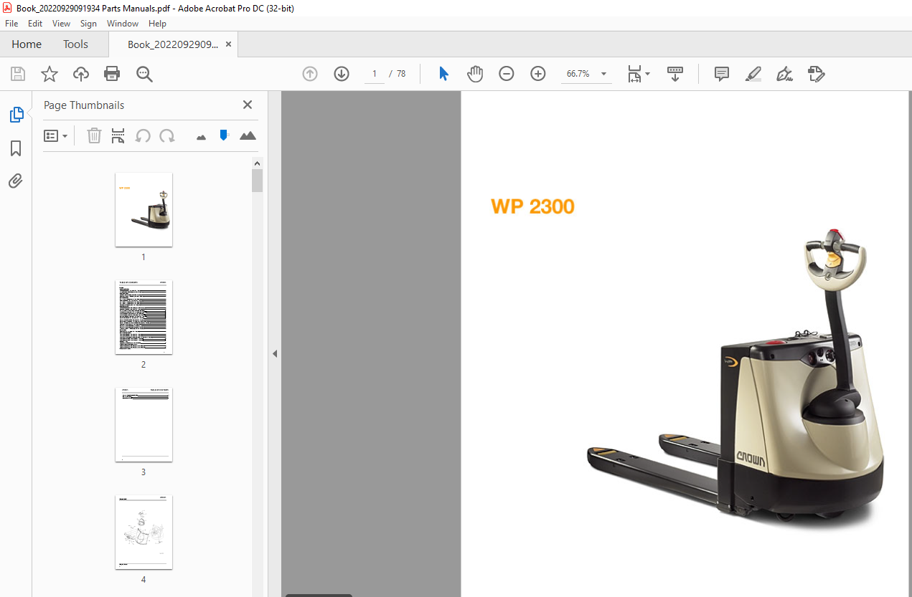Click the thumbnails panel scrollbar handle

257,181
